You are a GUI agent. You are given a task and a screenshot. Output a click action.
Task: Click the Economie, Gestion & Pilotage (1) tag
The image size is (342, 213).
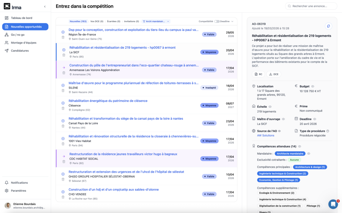279,180
